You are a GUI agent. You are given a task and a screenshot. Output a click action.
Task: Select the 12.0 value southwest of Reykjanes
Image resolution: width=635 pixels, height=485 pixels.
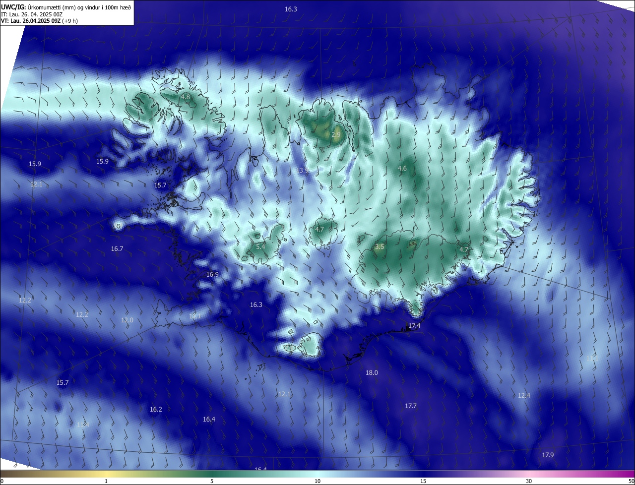coord(127,320)
